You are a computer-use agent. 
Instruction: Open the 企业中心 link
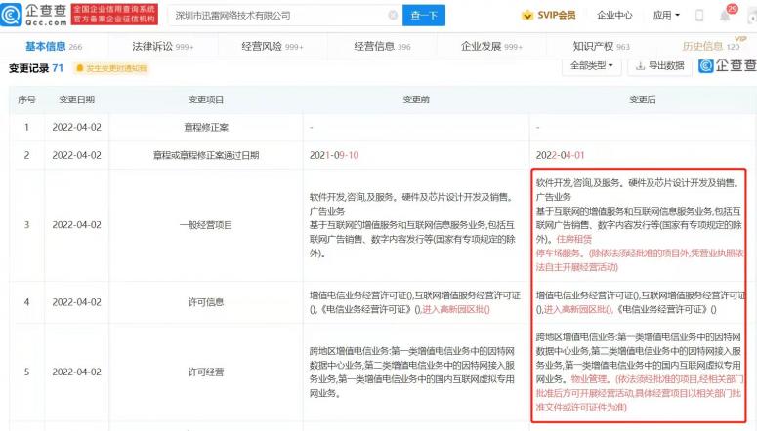pyautogui.click(x=614, y=15)
